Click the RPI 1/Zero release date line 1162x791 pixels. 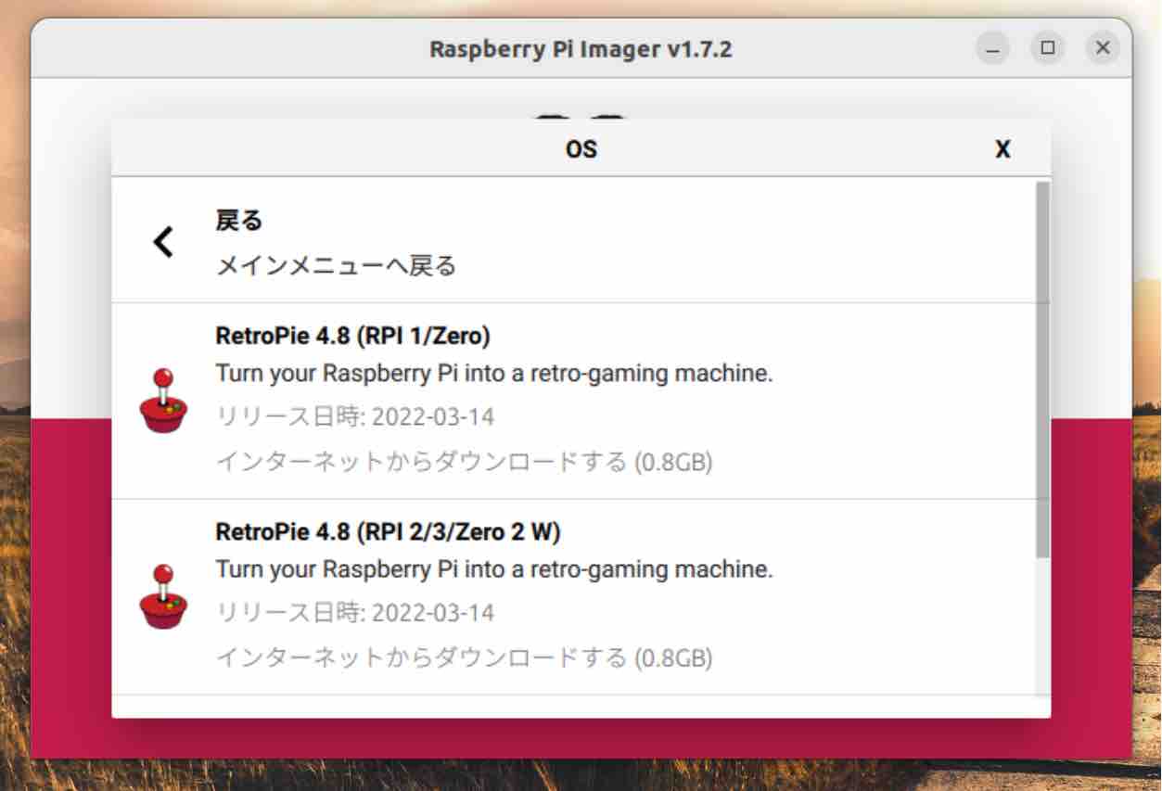(x=354, y=417)
